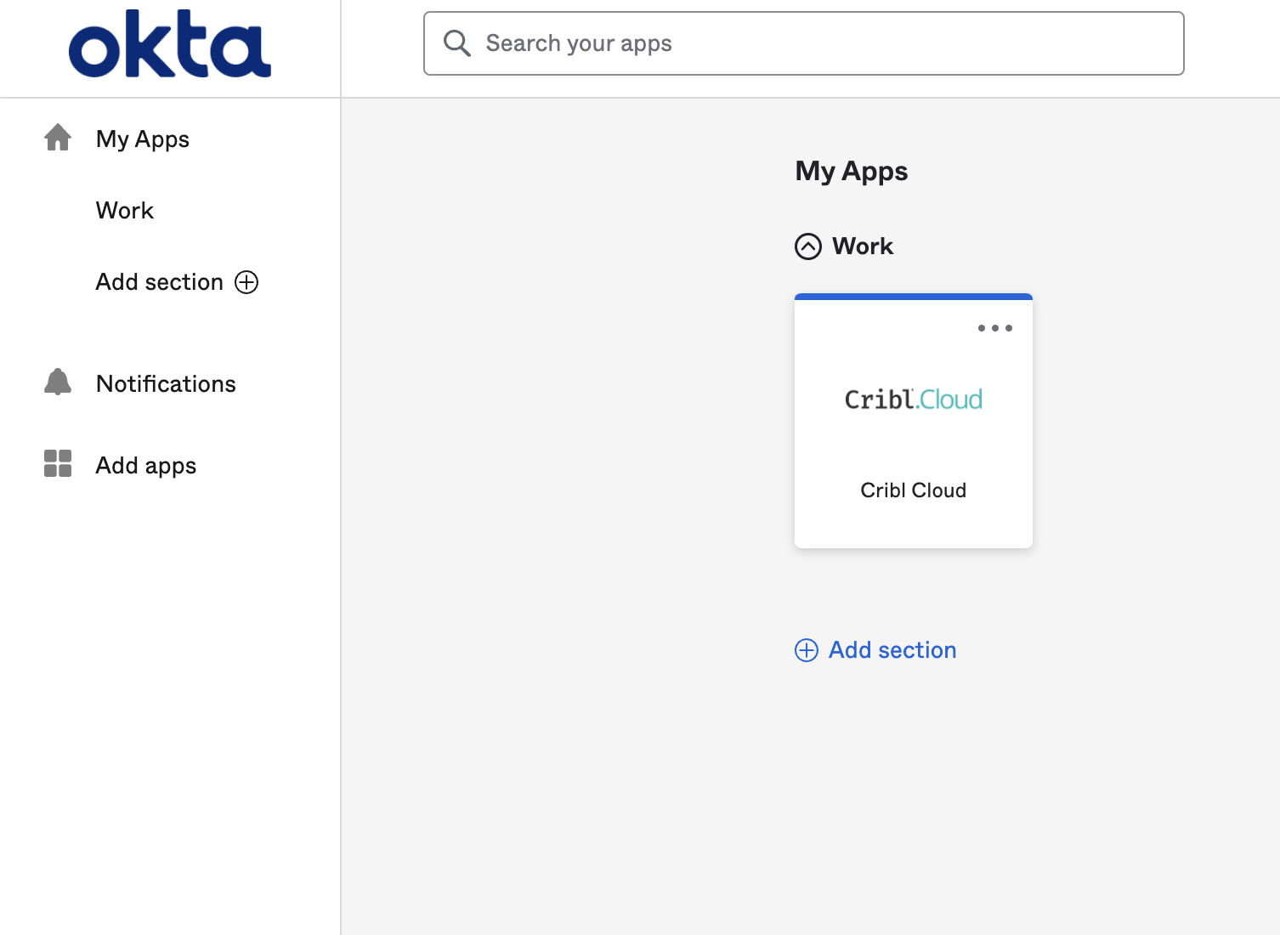Click the Notifications bell icon
Image resolution: width=1280 pixels, height=935 pixels.
pos(57,382)
